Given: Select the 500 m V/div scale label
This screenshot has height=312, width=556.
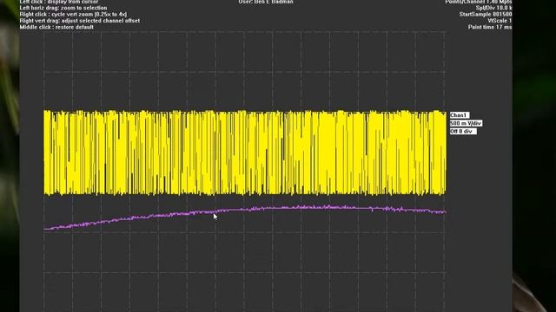Looking at the screenshot, I should [x=466, y=123].
